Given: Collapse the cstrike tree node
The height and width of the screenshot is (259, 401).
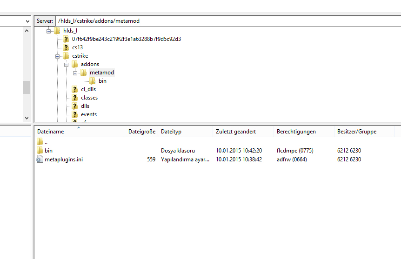Looking at the screenshot, I should coord(58,56).
